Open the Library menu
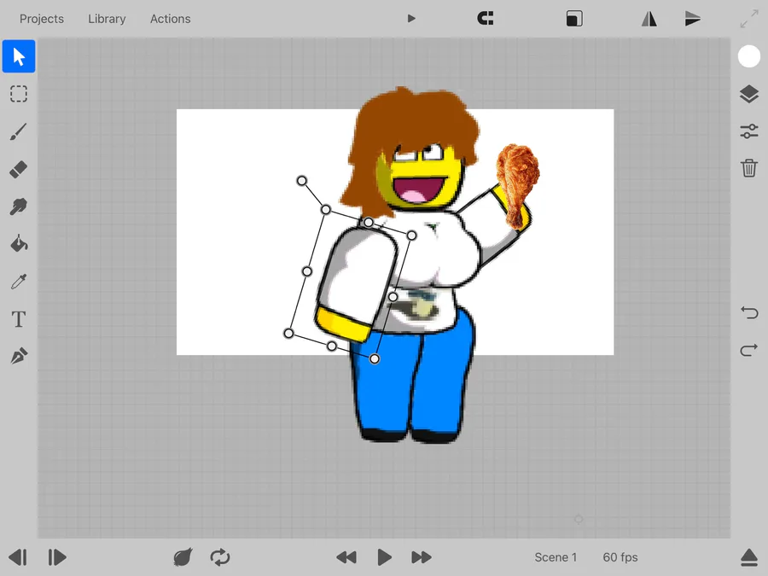This screenshot has width=768, height=576. [x=107, y=19]
